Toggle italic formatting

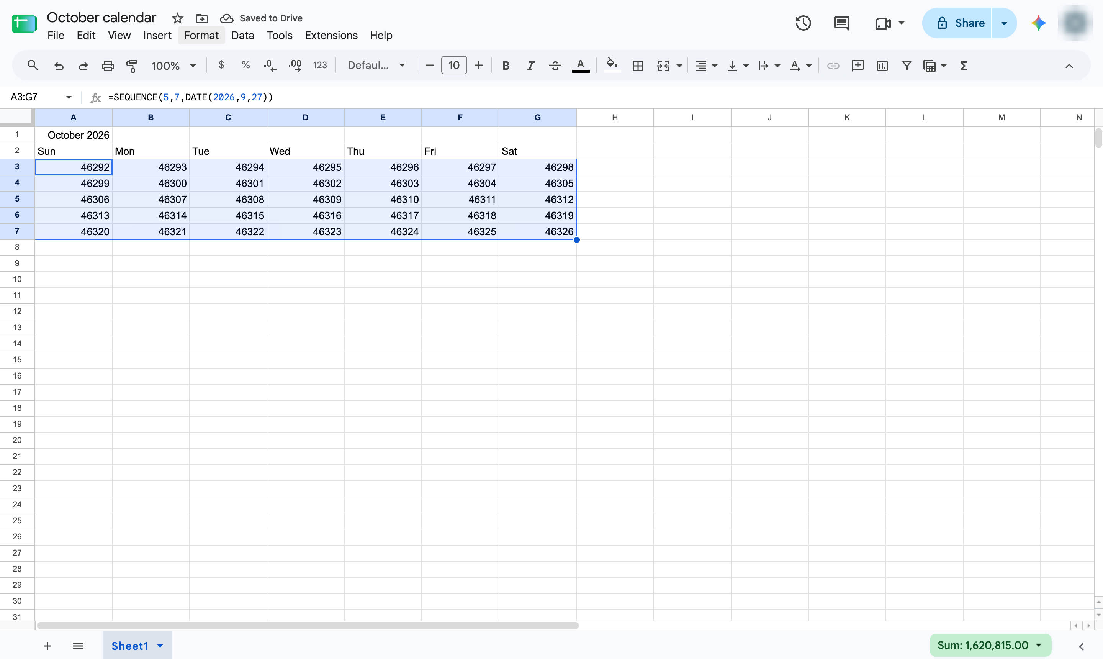pyautogui.click(x=530, y=66)
